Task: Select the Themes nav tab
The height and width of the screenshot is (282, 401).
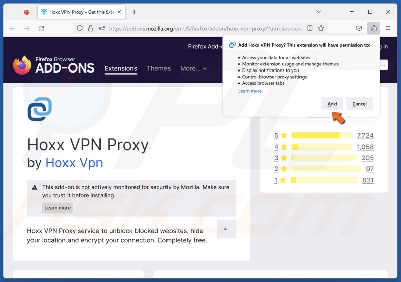Action: click(158, 68)
